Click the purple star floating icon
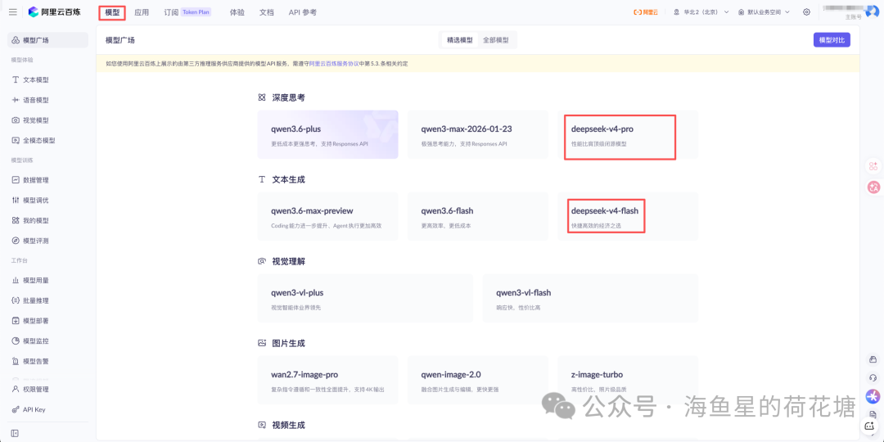 point(873,396)
